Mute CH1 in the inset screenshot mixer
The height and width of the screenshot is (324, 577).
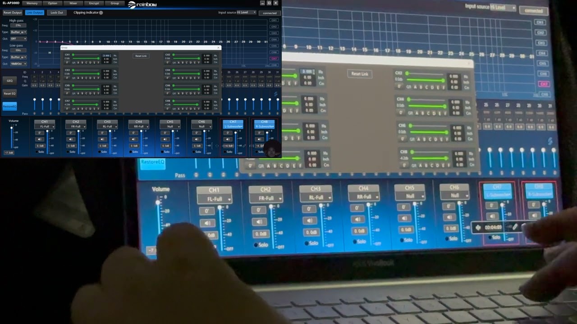point(40,139)
